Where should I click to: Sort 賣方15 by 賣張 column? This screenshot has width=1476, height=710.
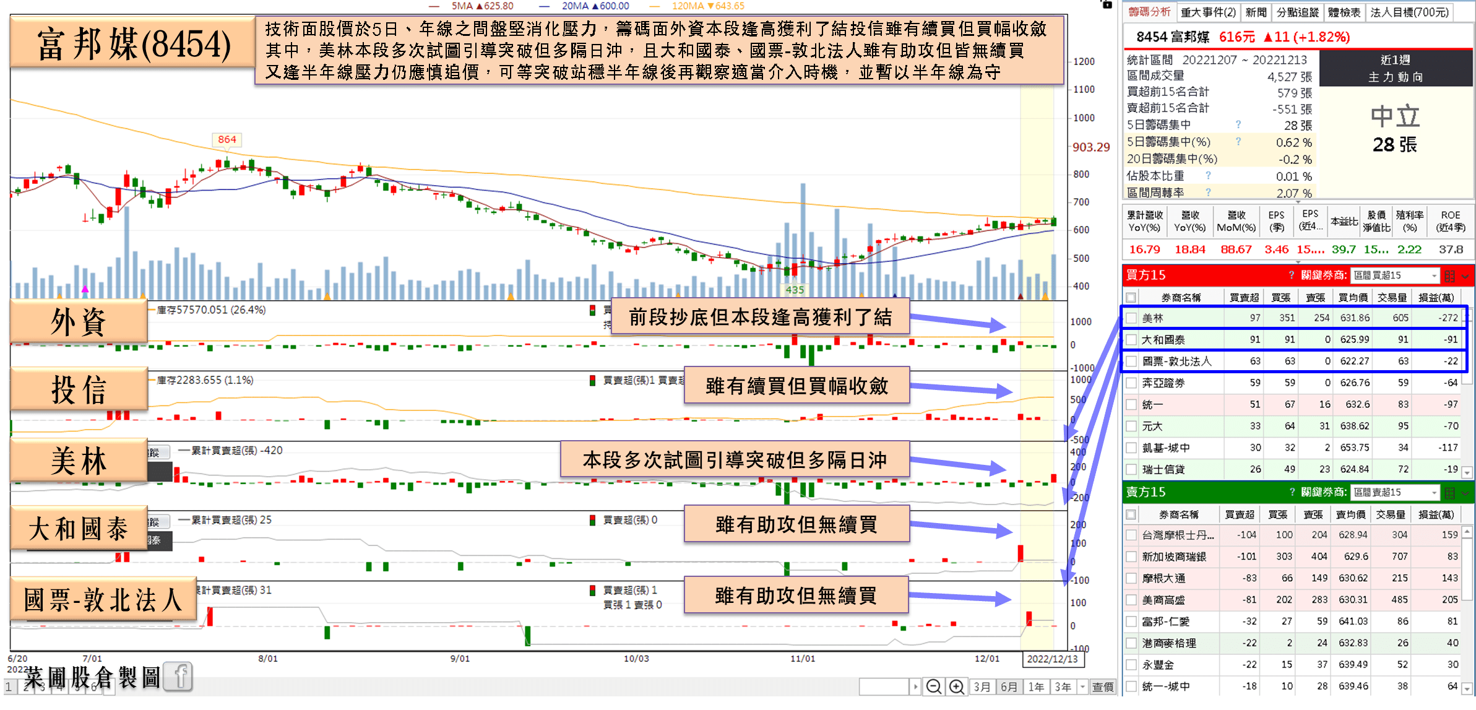click(1313, 515)
